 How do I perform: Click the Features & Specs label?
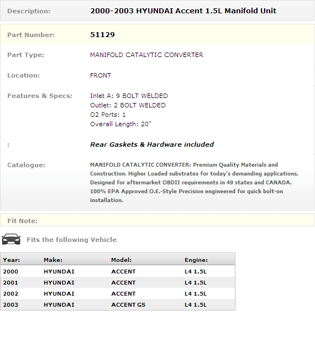(x=40, y=96)
